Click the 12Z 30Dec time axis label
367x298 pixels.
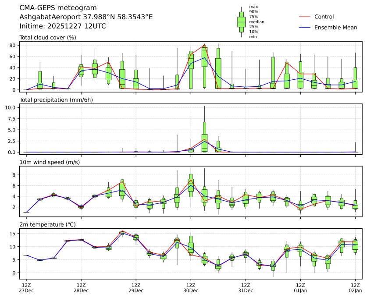point(191,287)
